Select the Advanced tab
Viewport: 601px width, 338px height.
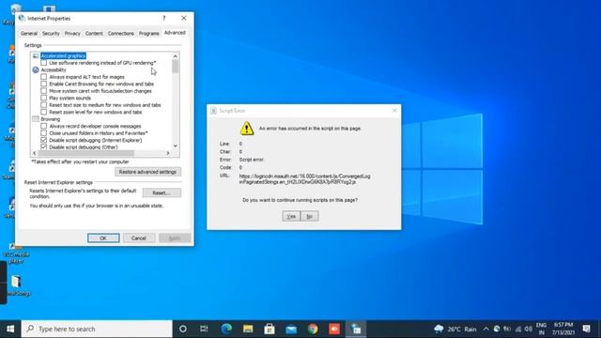[x=175, y=33]
